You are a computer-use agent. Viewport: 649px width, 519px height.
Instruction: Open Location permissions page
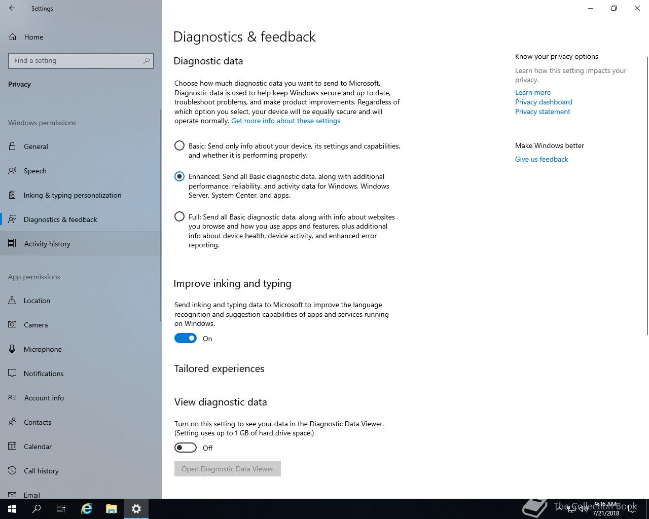coord(81,301)
